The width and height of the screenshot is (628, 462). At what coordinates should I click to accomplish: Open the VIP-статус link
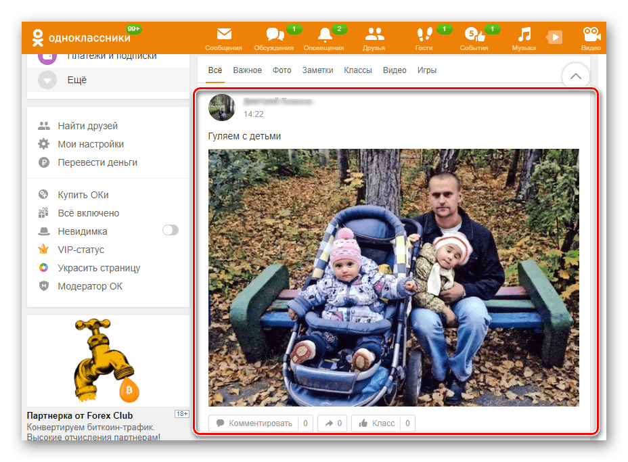pyautogui.click(x=81, y=250)
